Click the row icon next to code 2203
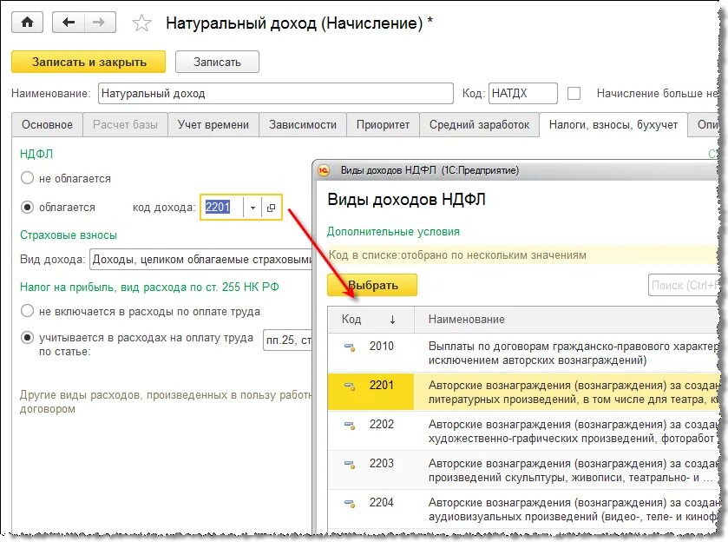728x542 pixels. (349, 464)
